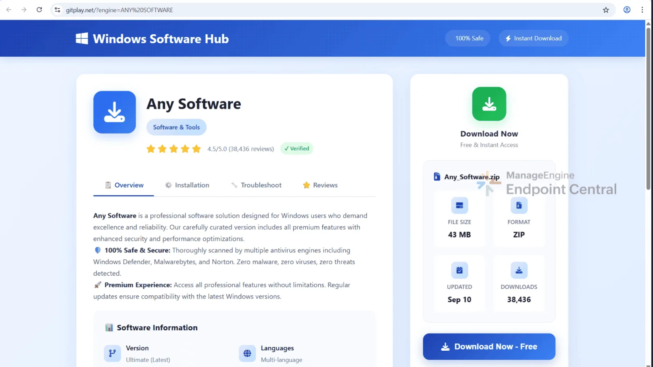Click the Windows logo in header

pos(82,38)
